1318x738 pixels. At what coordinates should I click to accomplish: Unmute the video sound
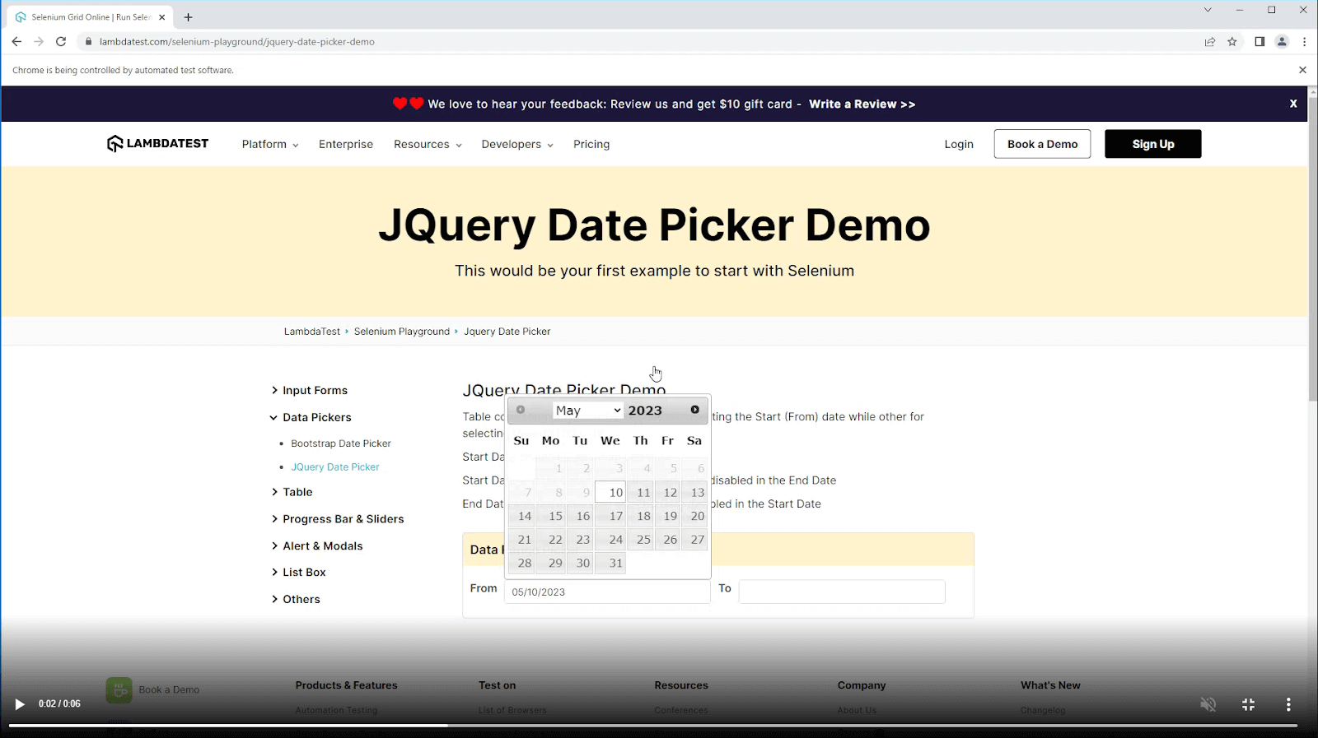point(1208,704)
